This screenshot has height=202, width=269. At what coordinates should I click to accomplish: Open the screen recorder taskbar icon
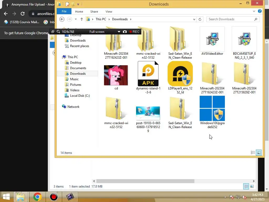click(54, 196)
